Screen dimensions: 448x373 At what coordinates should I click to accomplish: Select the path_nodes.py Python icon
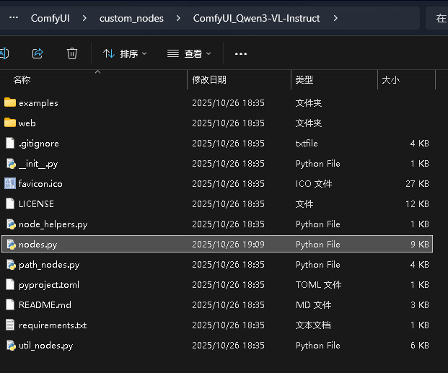click(11, 265)
